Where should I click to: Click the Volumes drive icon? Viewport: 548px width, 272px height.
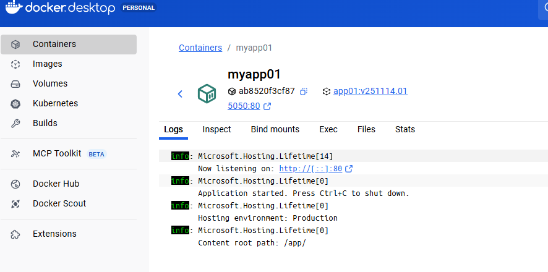point(16,84)
